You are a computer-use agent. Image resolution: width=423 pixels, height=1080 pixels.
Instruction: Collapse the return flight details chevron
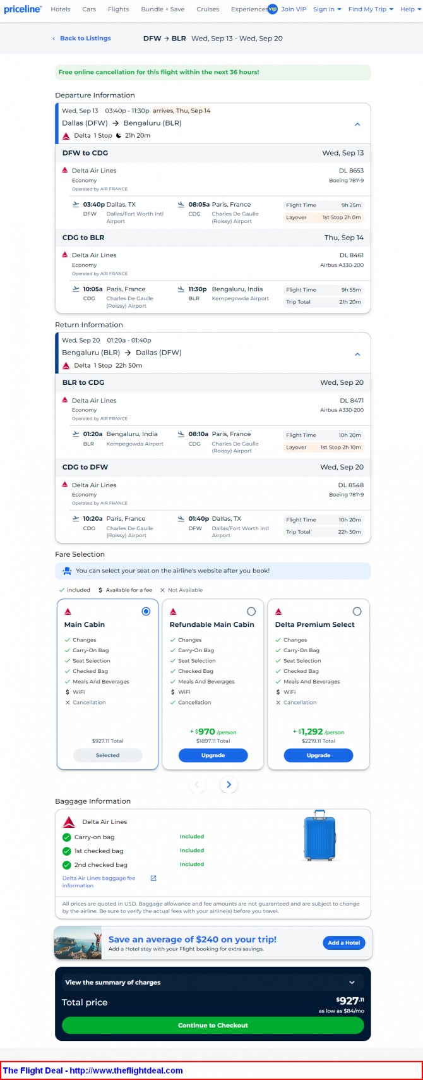(x=357, y=355)
